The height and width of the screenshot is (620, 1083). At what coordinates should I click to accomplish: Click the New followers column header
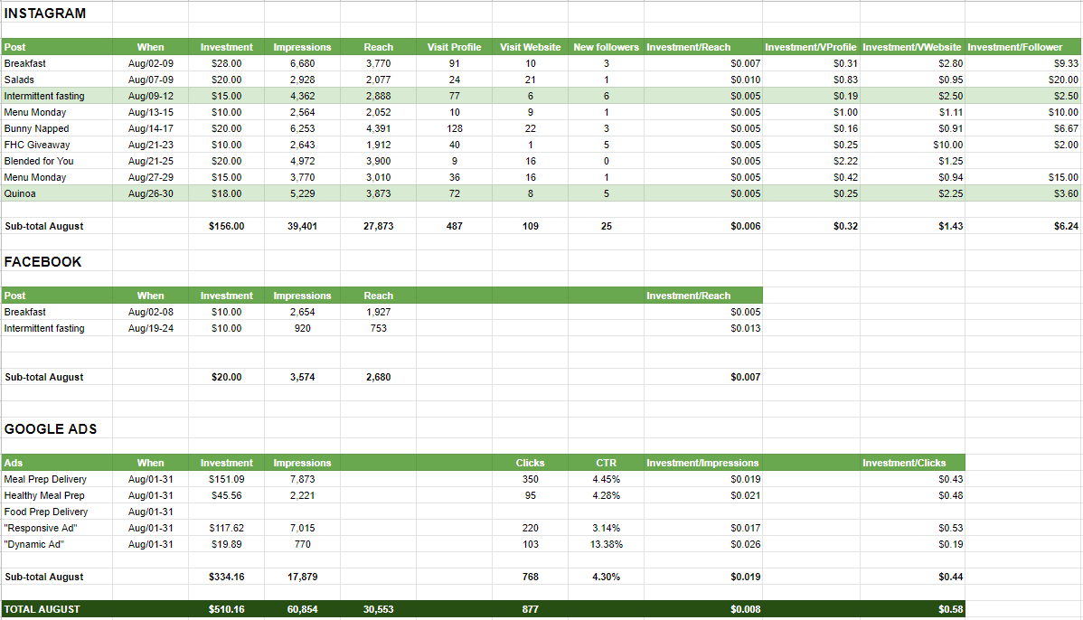pos(606,47)
